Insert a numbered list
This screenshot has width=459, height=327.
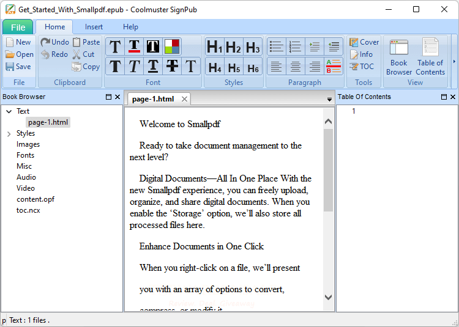click(296, 46)
